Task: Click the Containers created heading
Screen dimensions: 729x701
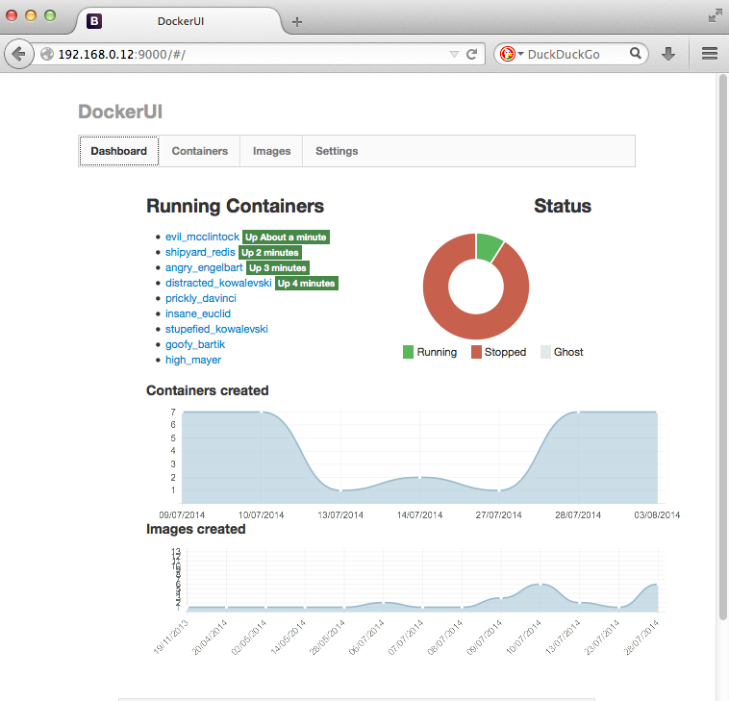Action: pos(208,390)
